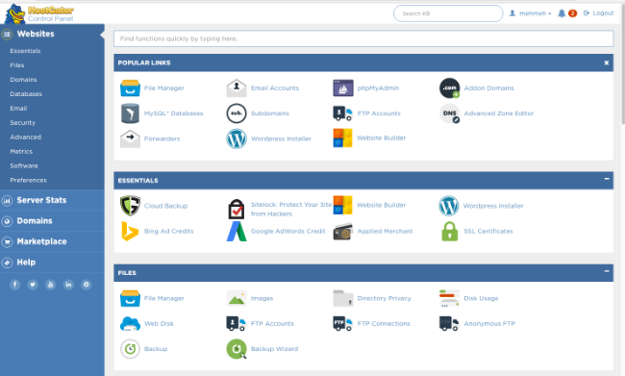Open the FTP Accounts icon in Popular Links

pos(343,113)
